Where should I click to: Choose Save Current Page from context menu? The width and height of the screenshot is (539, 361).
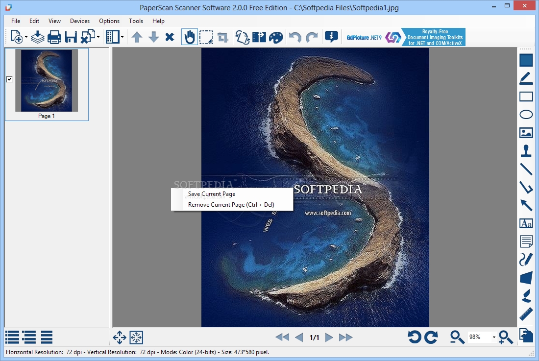click(x=232, y=194)
